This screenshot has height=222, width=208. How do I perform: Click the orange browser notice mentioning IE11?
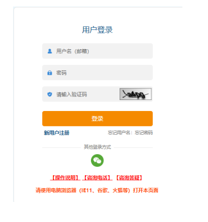97,190
